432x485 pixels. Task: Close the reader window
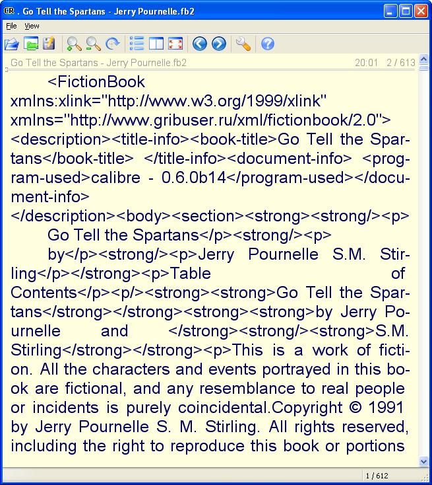coord(421,11)
